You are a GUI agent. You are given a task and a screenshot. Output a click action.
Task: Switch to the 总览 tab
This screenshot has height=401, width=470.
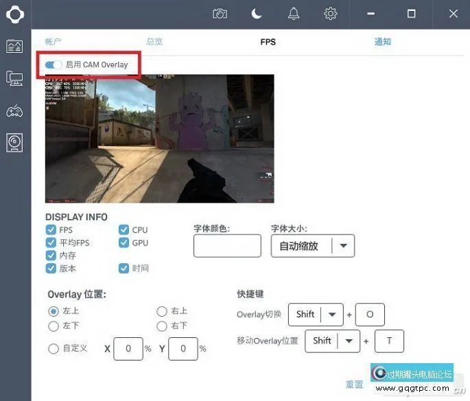[x=154, y=42]
